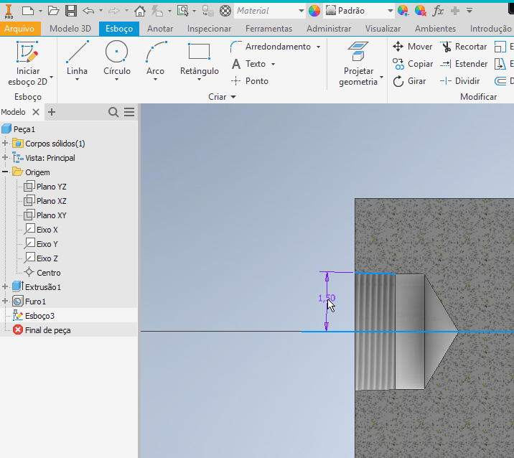Select the Dividir split tool
The width and height of the screenshot is (514, 458).
click(x=459, y=81)
